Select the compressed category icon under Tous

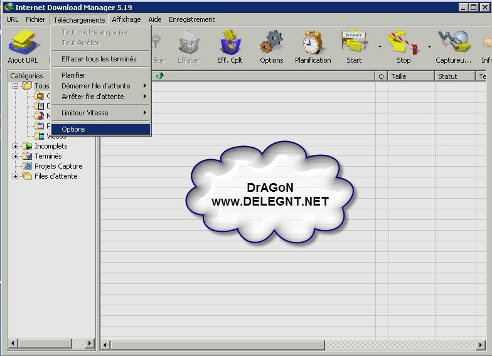tap(39, 95)
